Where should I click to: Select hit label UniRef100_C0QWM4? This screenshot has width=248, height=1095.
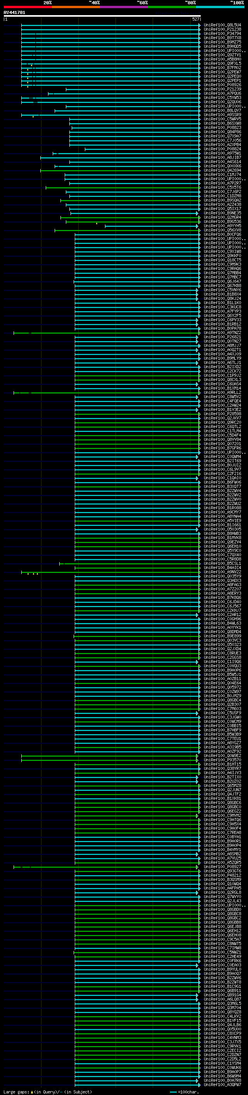222,456
